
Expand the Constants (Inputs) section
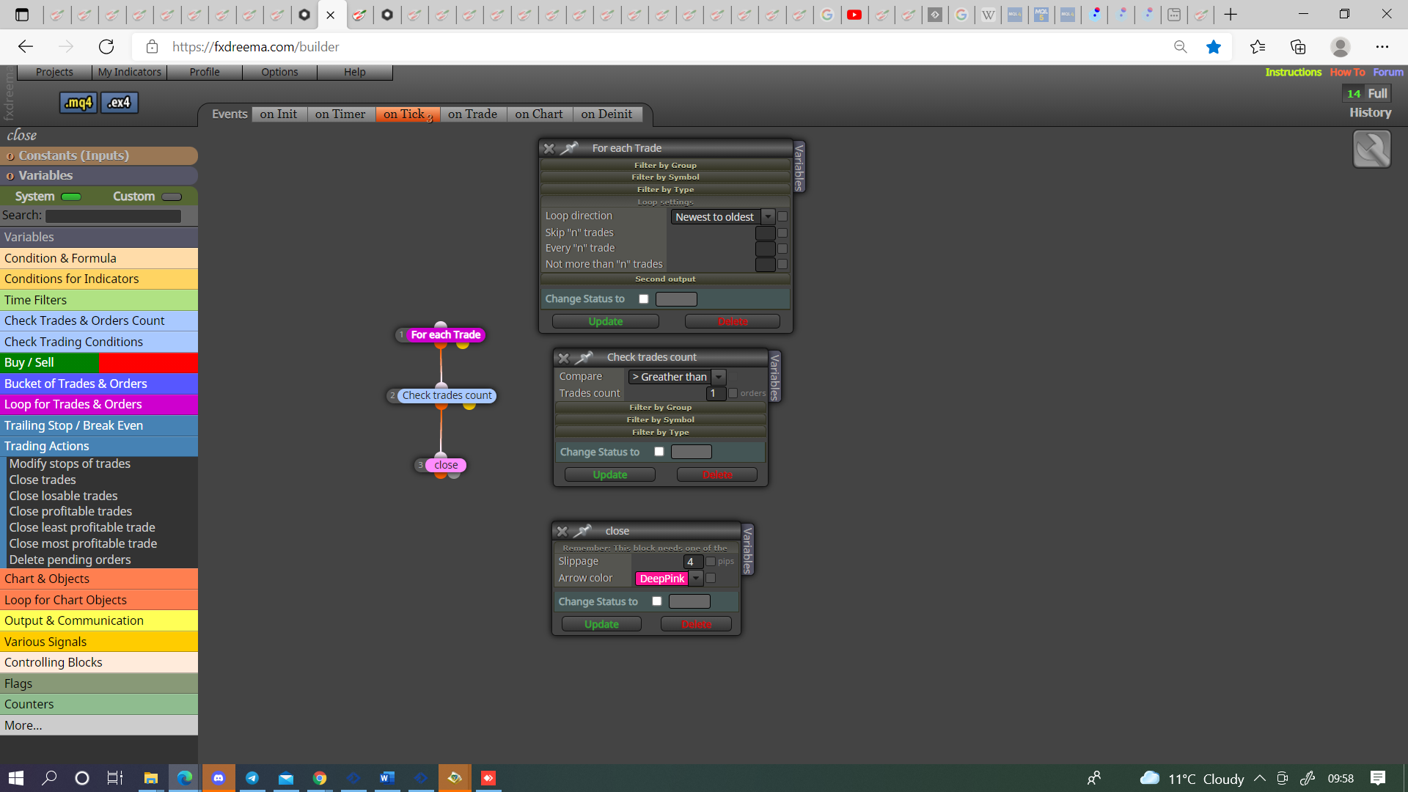(99, 155)
